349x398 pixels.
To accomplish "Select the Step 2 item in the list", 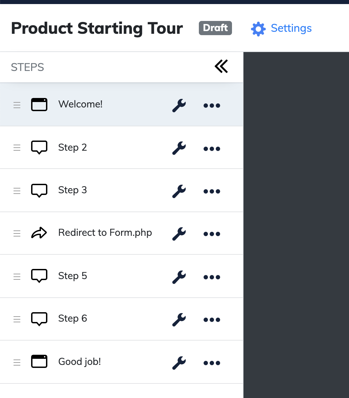I will point(72,148).
